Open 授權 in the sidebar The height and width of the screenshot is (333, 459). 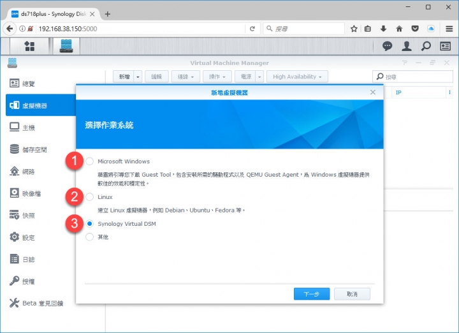pos(41,281)
